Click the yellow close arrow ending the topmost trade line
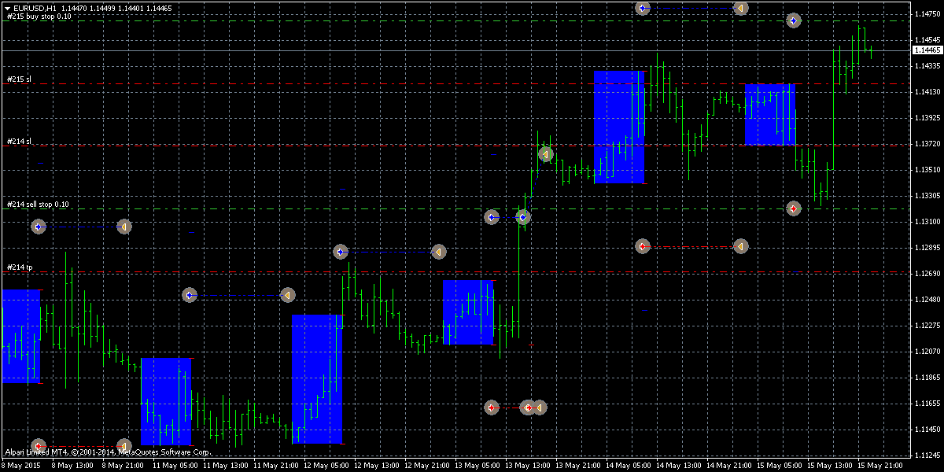The width and height of the screenshot is (944, 472). 740,8
